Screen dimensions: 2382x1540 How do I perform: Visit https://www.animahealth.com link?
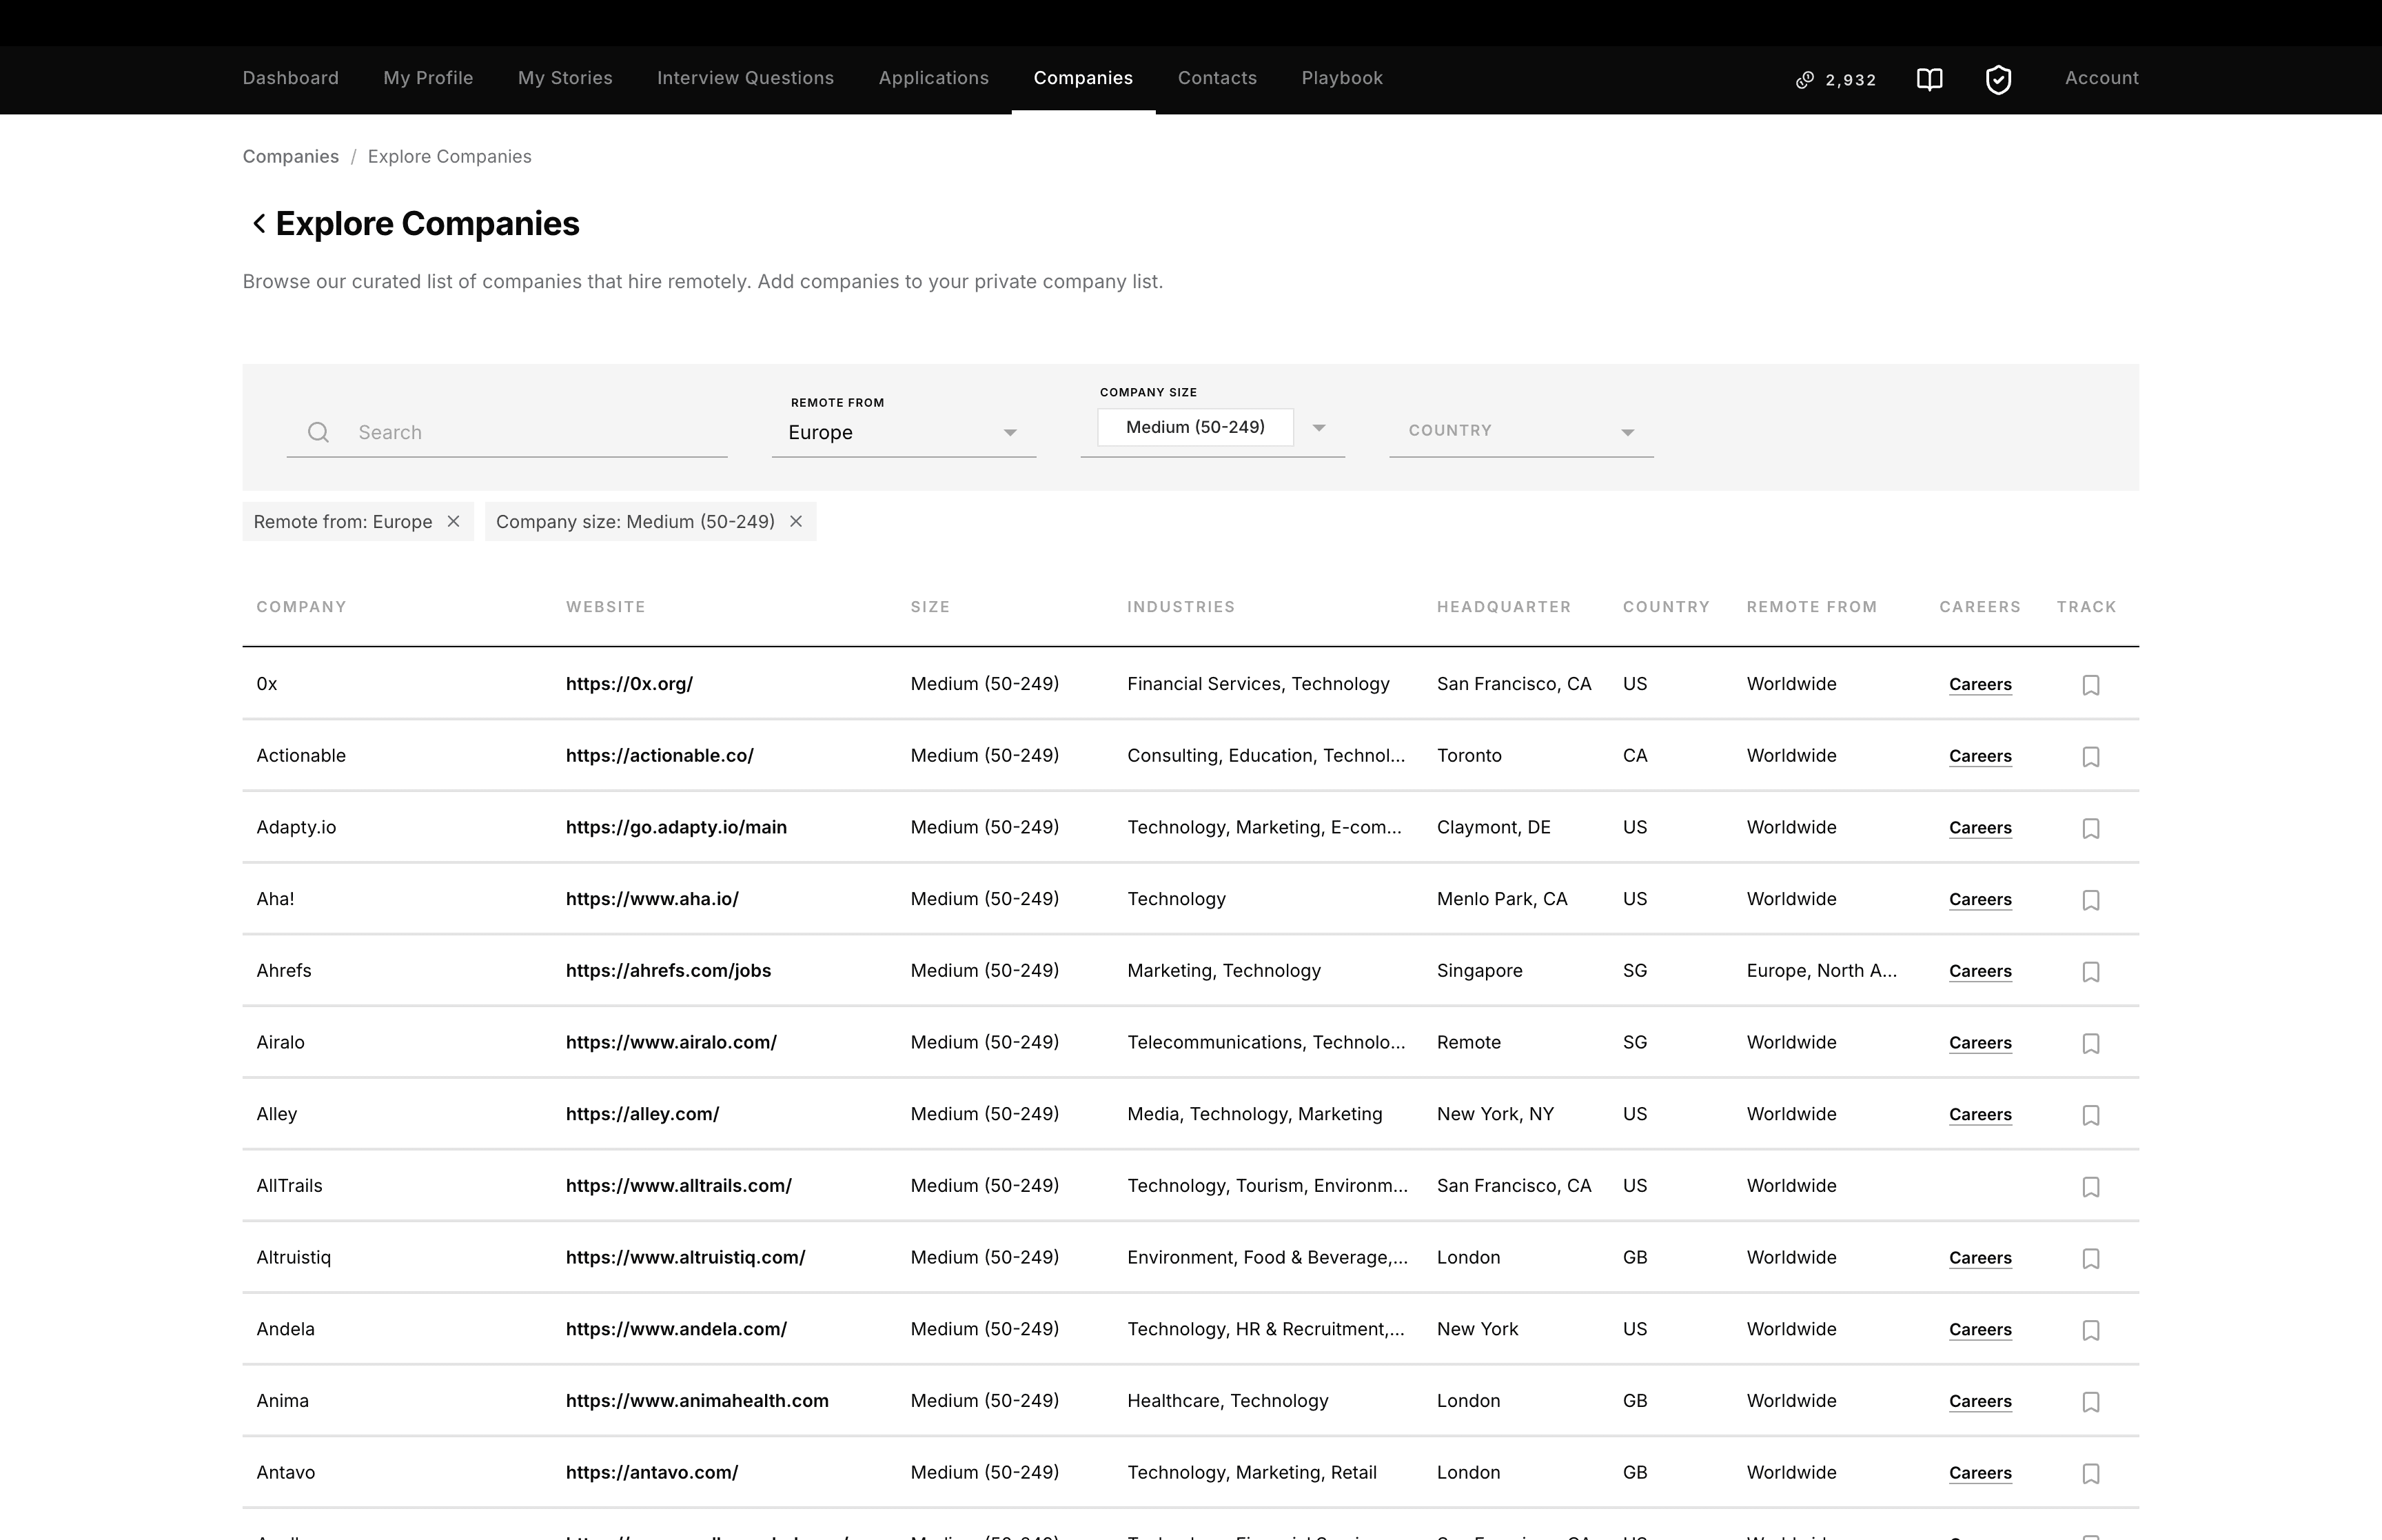pyautogui.click(x=698, y=1401)
